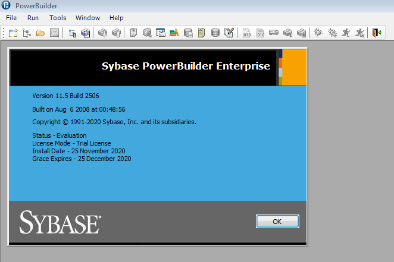Click the Open folder toolbar icon

click(x=40, y=33)
